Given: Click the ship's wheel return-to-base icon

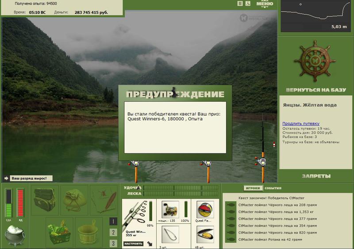Looking at the screenshot, I should (315, 61).
